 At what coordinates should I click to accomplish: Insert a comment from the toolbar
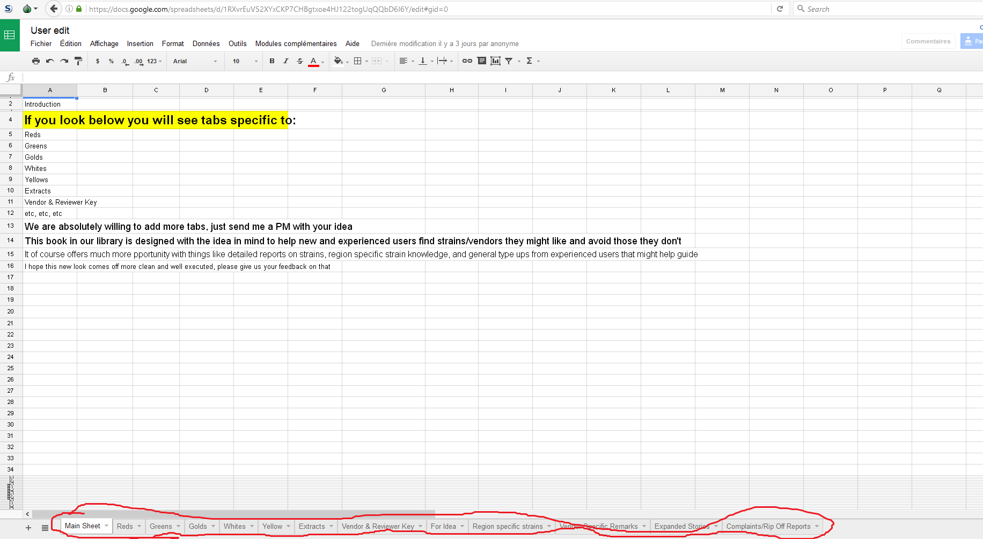tap(482, 61)
